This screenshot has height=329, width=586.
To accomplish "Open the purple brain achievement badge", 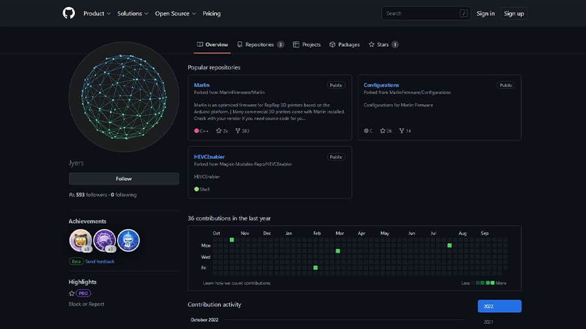I will [x=104, y=240].
